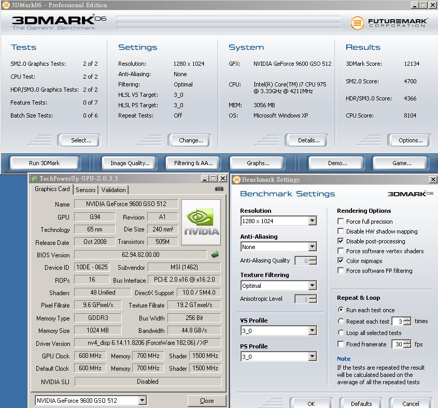Click Defaults in Benchmark Settings
Image resolution: width=438 pixels, height=408 pixels.
point(361,403)
